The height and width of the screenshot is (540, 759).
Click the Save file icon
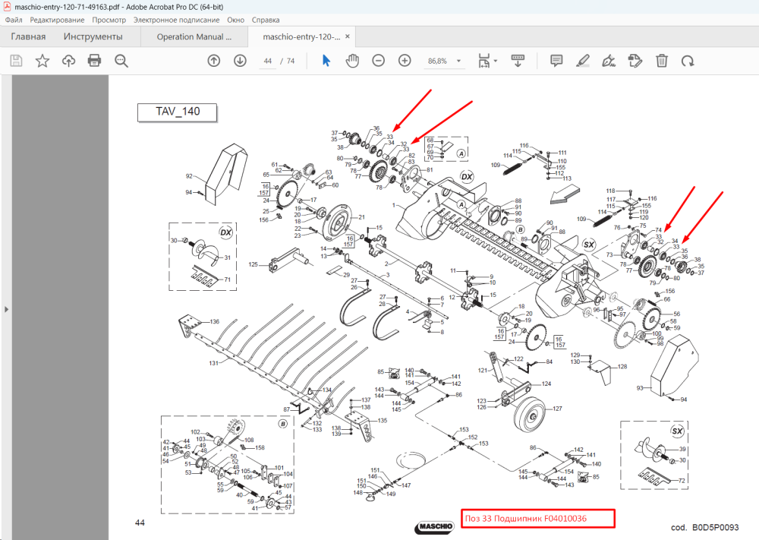click(17, 61)
